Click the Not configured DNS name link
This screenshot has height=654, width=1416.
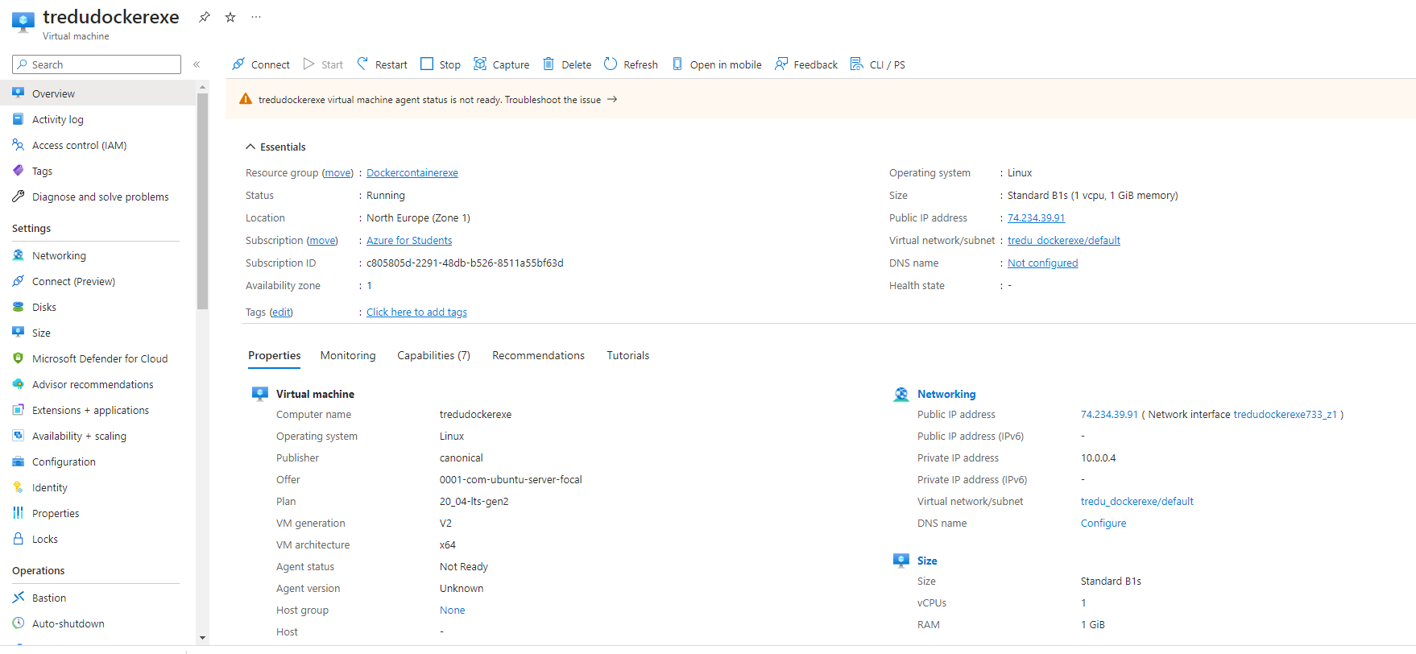(x=1042, y=263)
